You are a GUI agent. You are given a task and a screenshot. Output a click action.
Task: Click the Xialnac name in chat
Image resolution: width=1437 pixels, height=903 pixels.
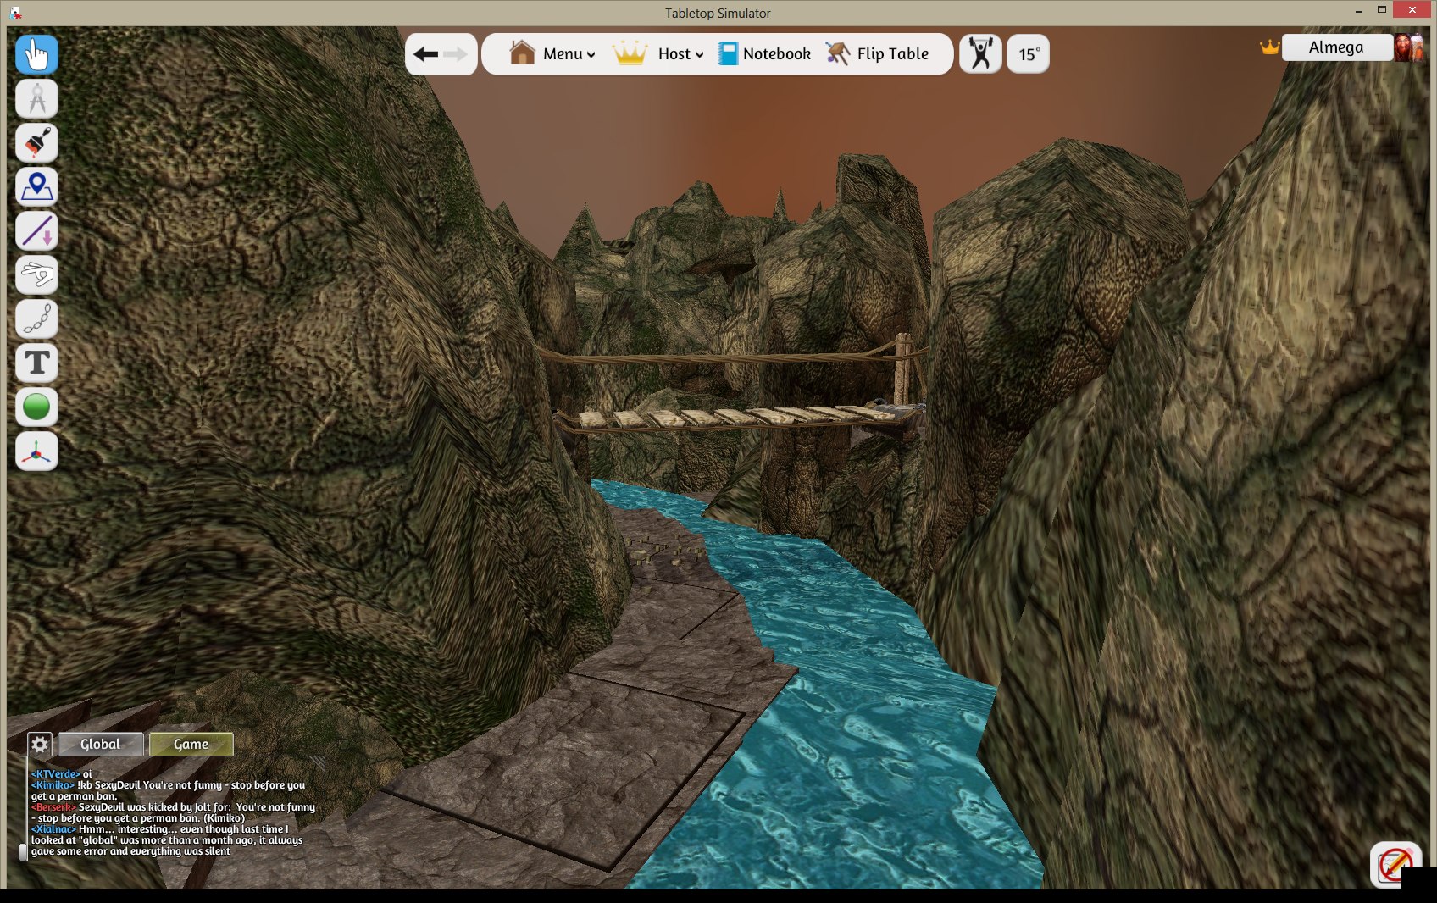54,829
